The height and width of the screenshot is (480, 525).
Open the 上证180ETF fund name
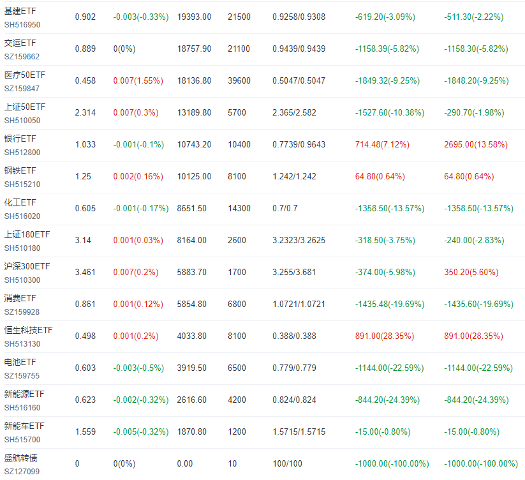(27, 234)
